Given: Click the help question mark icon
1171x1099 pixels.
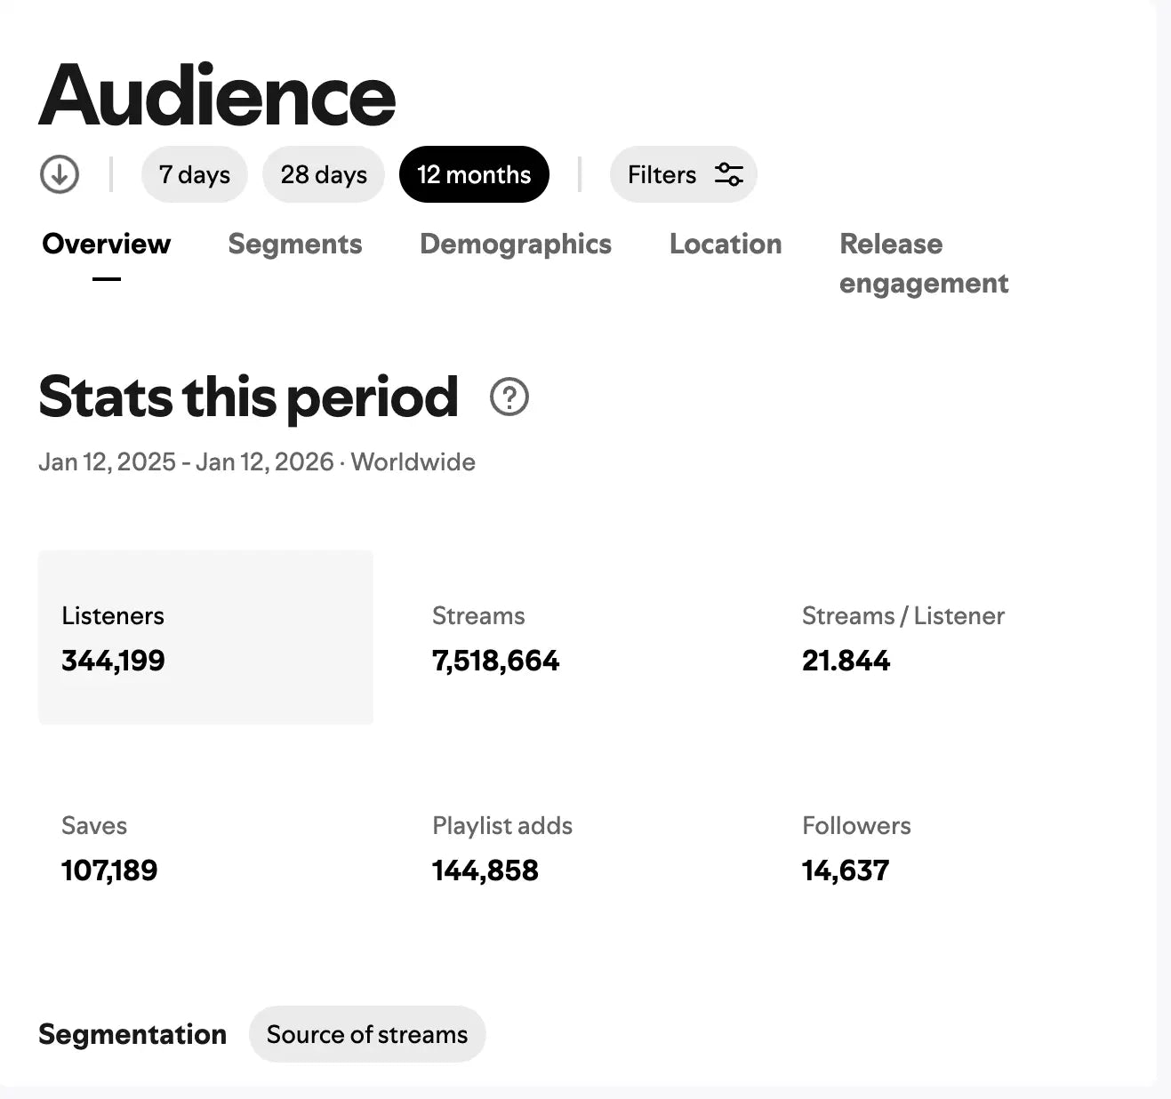Looking at the screenshot, I should (x=508, y=397).
